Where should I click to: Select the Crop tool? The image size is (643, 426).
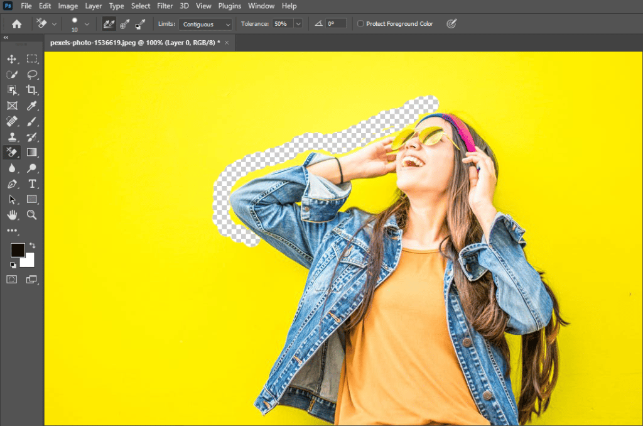tap(31, 90)
